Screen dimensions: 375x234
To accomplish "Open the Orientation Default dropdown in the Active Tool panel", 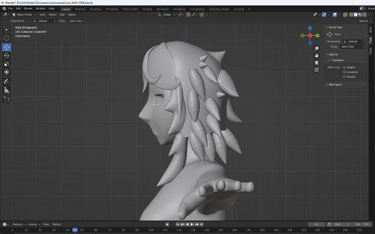I will tap(354, 41).
